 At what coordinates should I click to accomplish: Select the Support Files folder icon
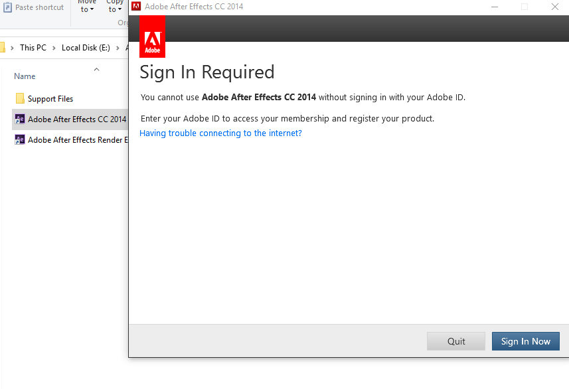tap(20, 98)
